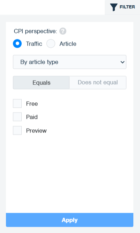Click the "CPI perspective:" heading text
140x233 pixels.
35,31
